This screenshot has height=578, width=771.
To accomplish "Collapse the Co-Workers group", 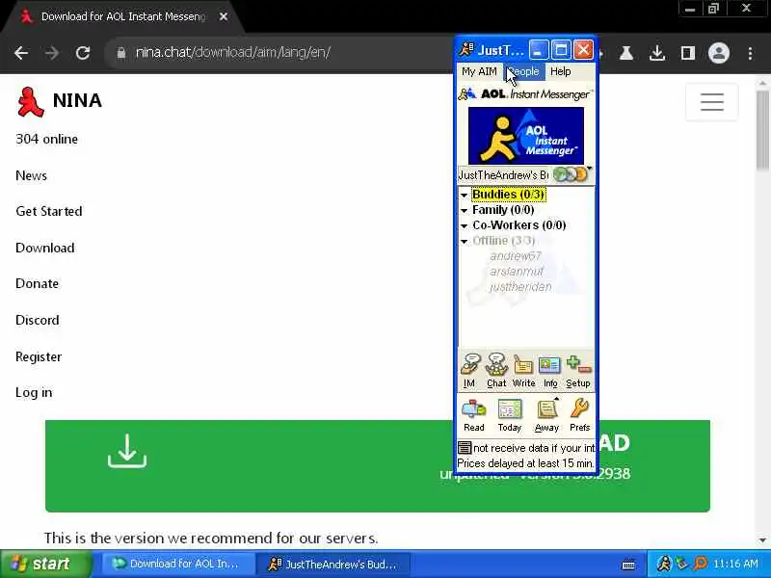I will (x=464, y=225).
